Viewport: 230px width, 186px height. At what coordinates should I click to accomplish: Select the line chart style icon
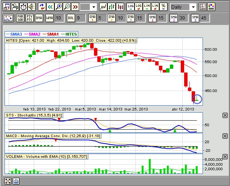[103, 7]
